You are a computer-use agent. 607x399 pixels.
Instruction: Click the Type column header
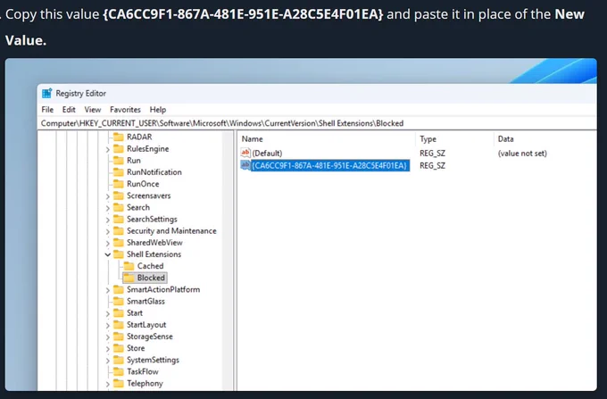pos(428,139)
